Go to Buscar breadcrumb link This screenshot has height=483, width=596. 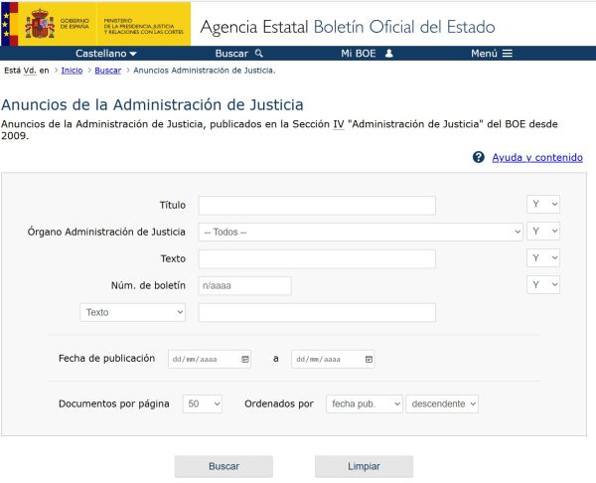107,71
